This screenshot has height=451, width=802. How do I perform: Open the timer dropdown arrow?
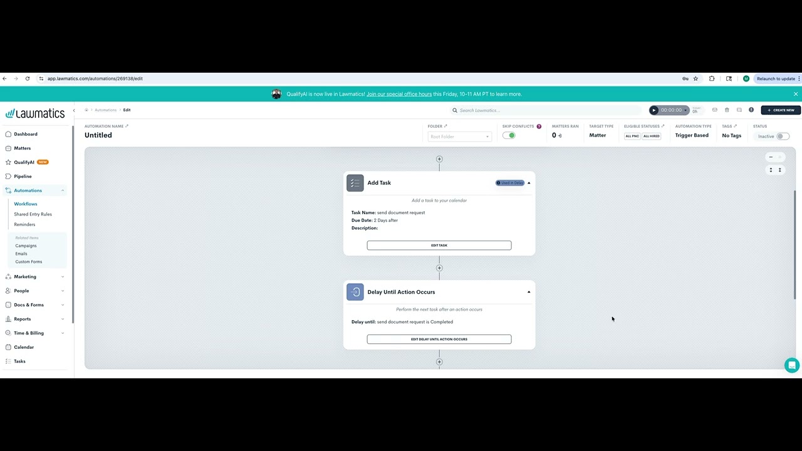coord(685,110)
